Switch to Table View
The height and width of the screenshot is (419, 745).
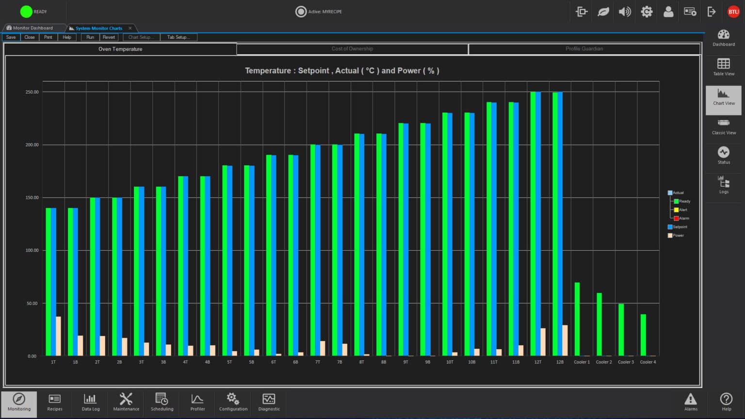pyautogui.click(x=723, y=67)
